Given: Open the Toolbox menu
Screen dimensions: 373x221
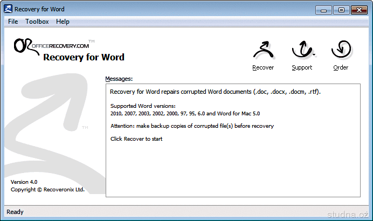Looking at the screenshot, I should [x=37, y=22].
